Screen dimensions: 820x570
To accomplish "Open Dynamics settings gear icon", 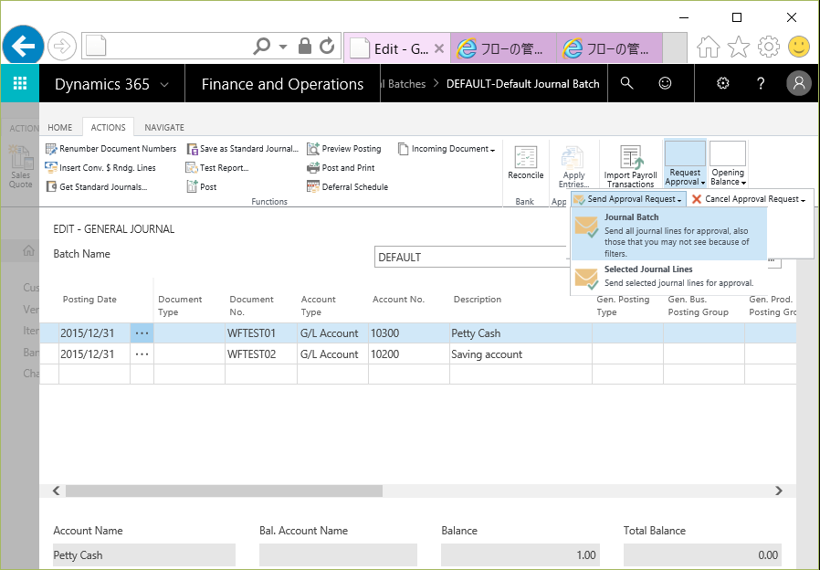I will (x=722, y=83).
